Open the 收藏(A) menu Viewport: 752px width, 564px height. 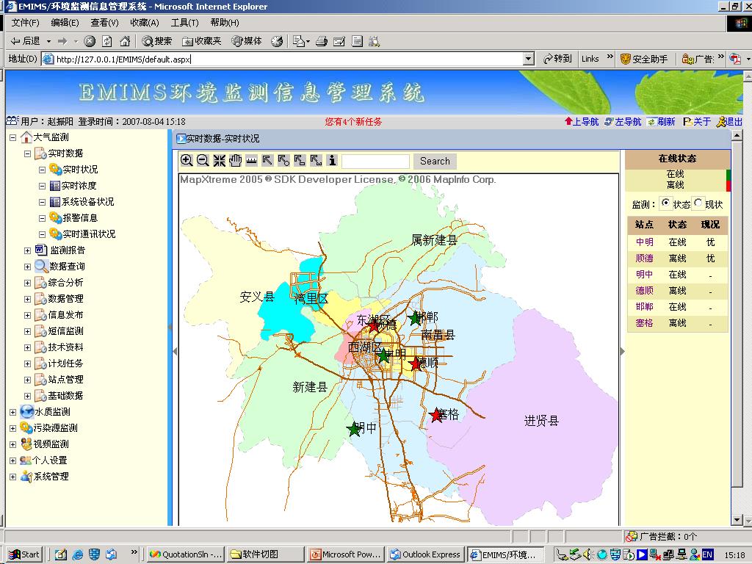145,23
